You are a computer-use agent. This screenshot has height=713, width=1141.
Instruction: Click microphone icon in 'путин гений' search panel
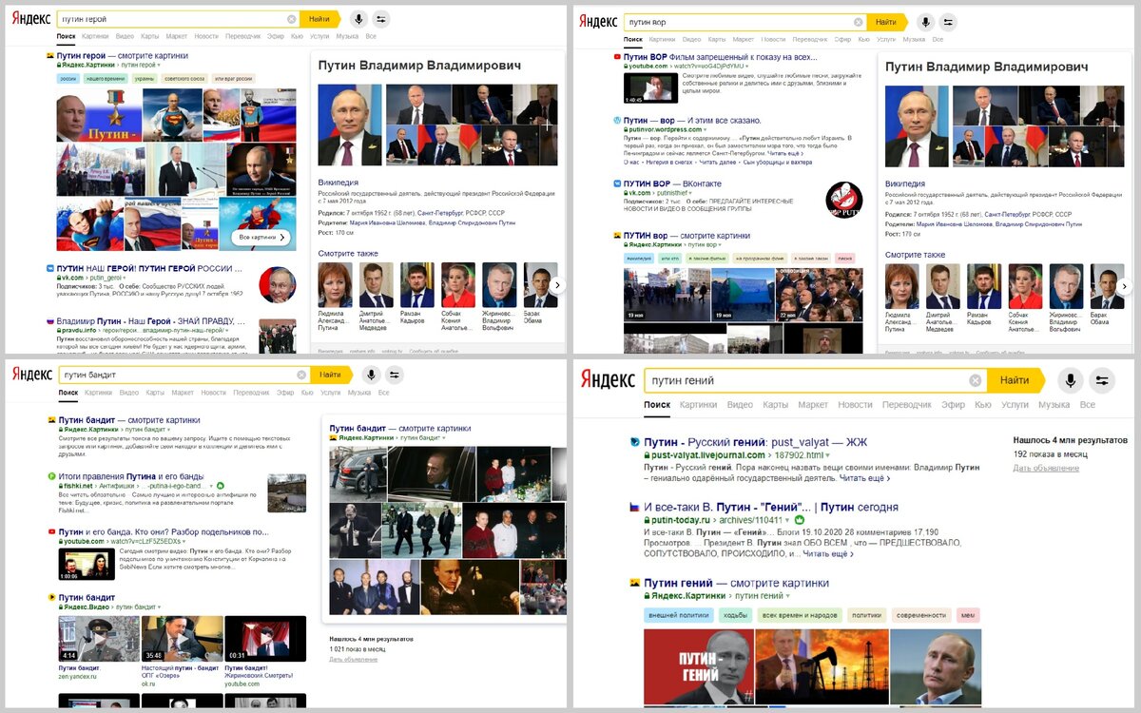pos(1071,380)
